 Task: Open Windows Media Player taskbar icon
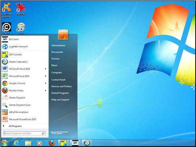pyautogui.click(x=39, y=143)
